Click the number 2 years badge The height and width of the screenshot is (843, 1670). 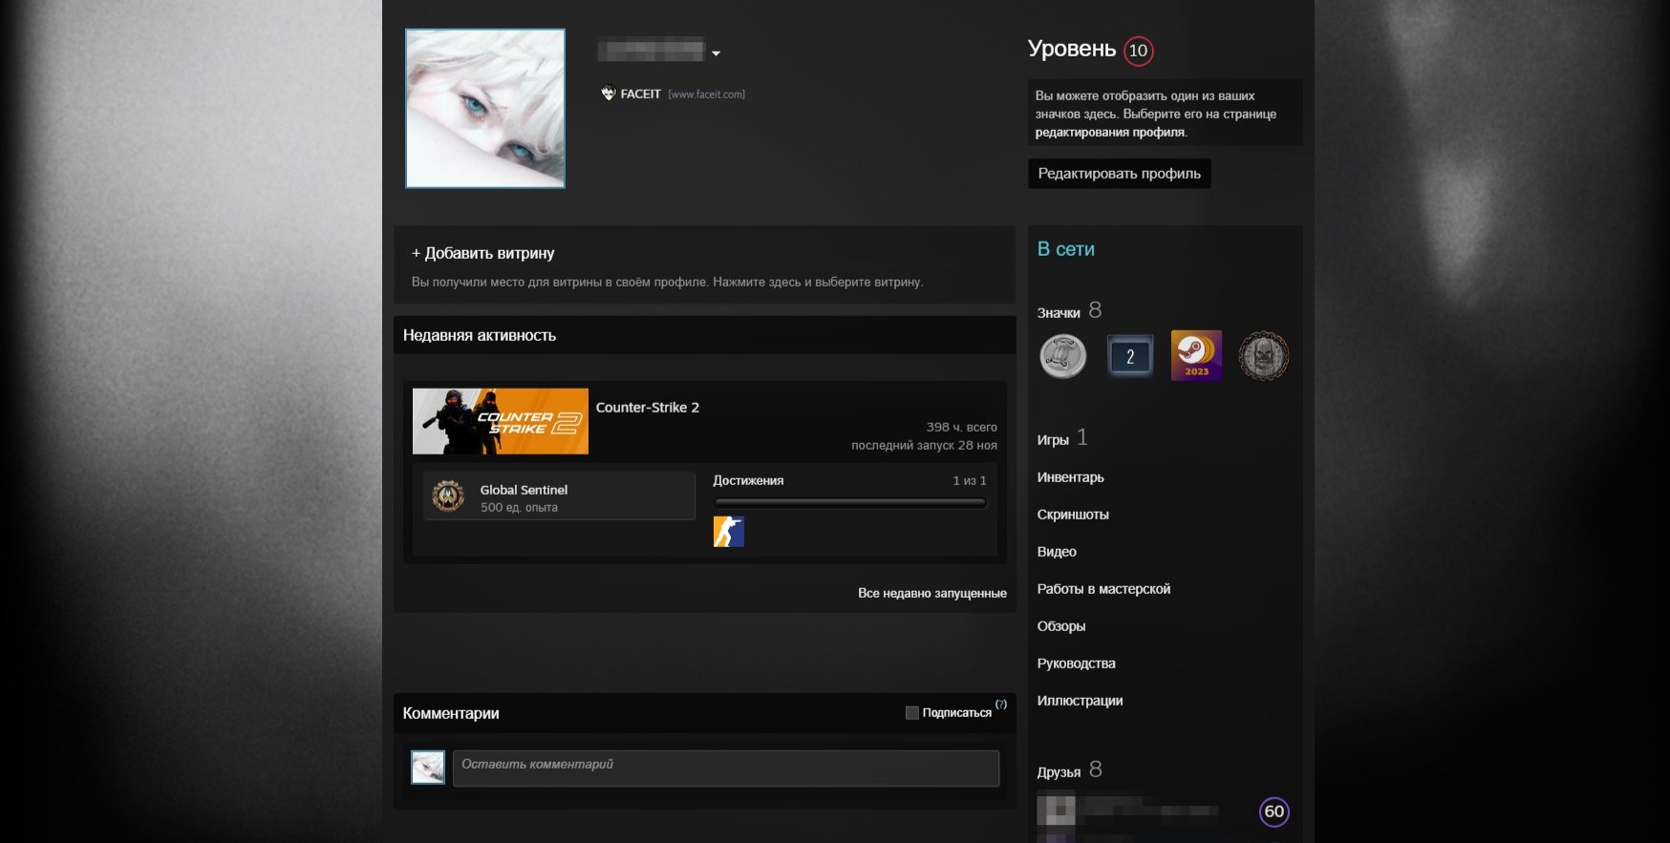click(x=1130, y=356)
